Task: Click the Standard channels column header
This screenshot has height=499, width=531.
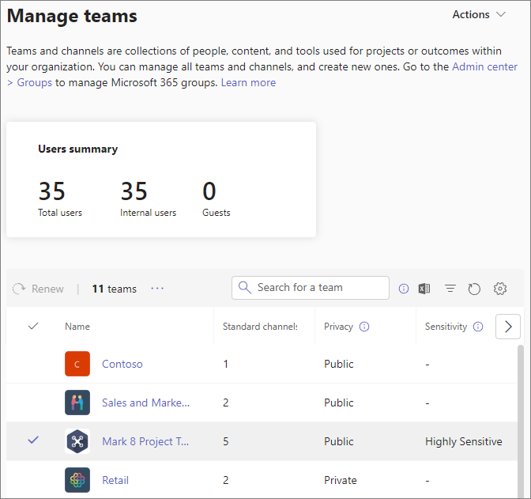Action: point(260,327)
